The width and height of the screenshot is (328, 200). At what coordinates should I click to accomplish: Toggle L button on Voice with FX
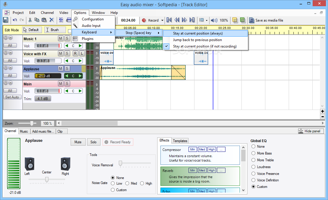pos(82,53)
